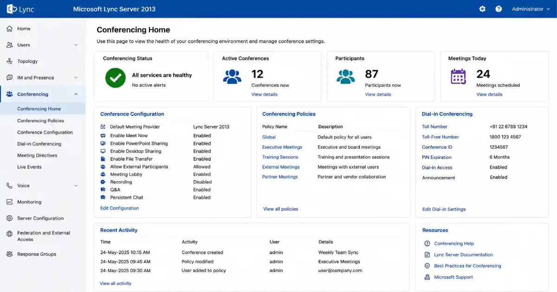Click the help question mark icon
The height and width of the screenshot is (292, 557).
click(x=499, y=9)
